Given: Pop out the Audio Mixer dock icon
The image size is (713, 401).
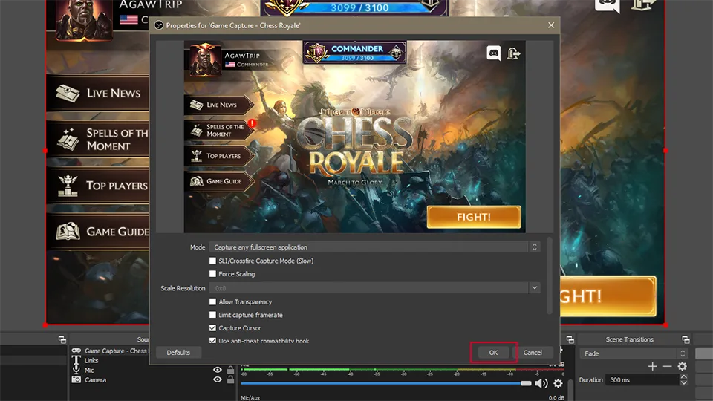Looking at the screenshot, I should click(x=570, y=339).
